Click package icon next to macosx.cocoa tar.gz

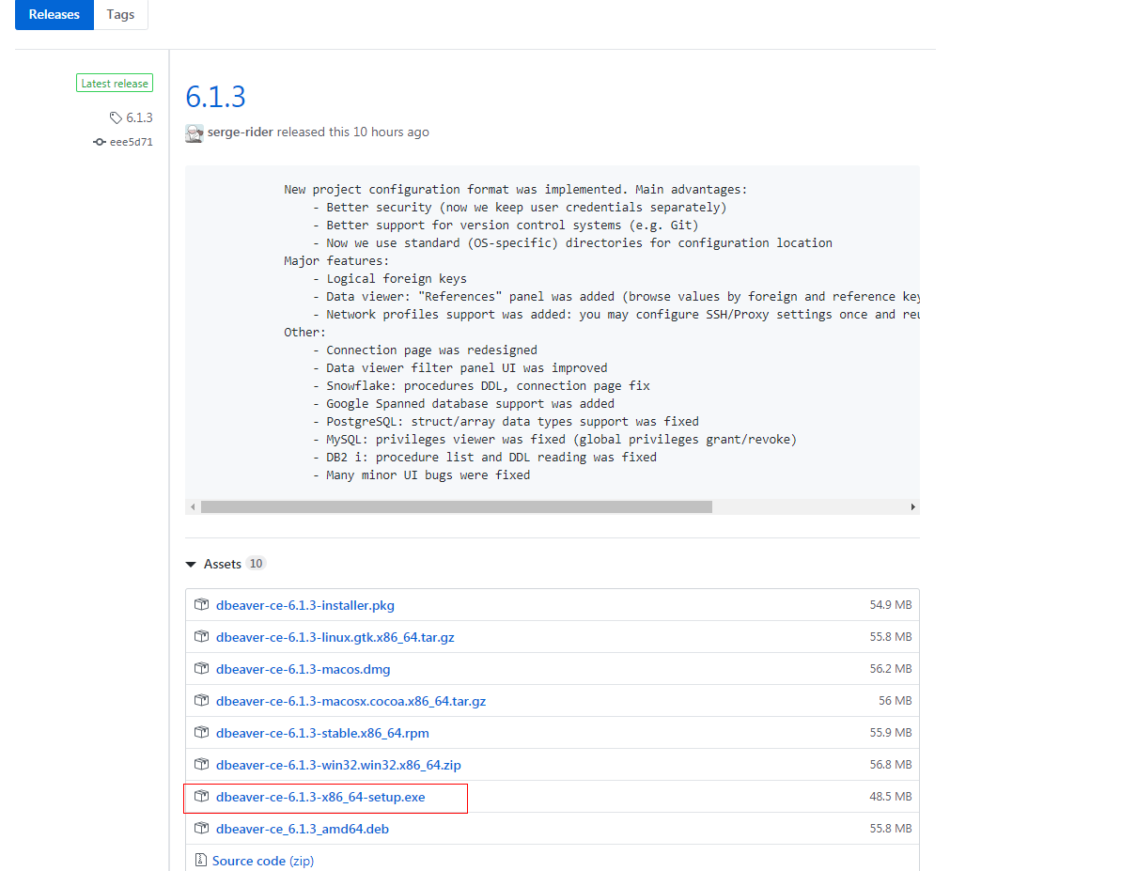pyautogui.click(x=201, y=701)
